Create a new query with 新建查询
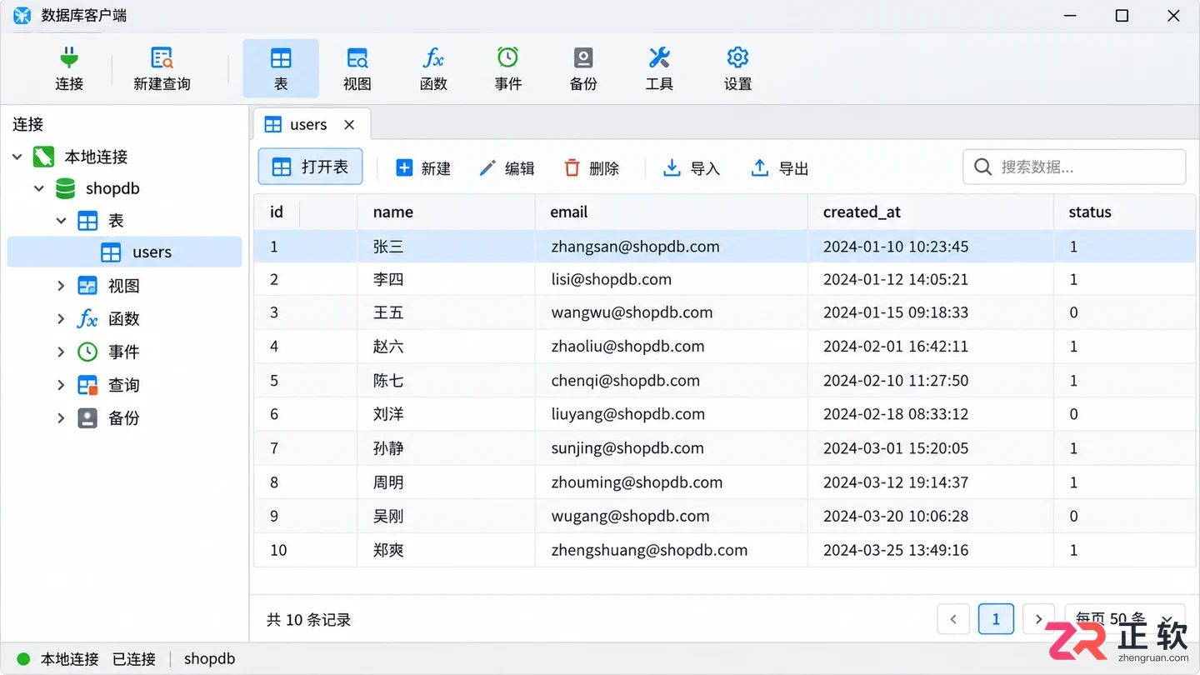Screen dimensions: 1200x675 point(162,68)
